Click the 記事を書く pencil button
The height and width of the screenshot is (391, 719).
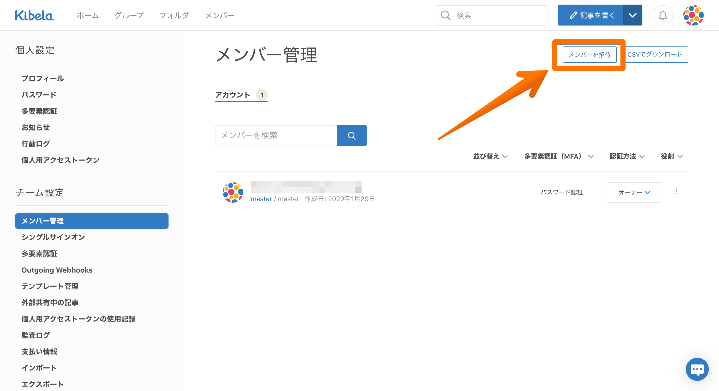[591, 15]
